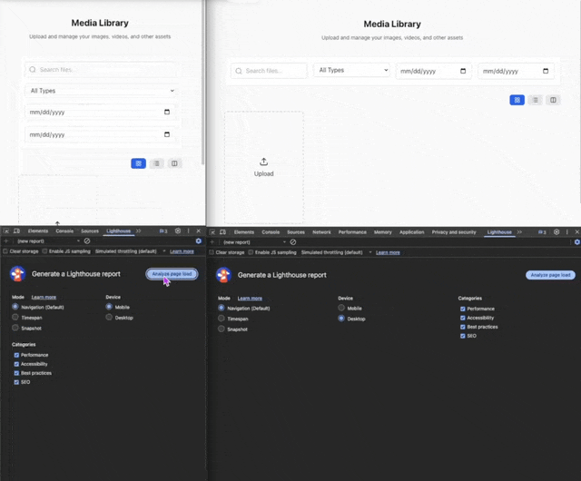Click clear-all icon in right Lighthouse toolbar
This screenshot has height=481, width=581.
(293, 242)
